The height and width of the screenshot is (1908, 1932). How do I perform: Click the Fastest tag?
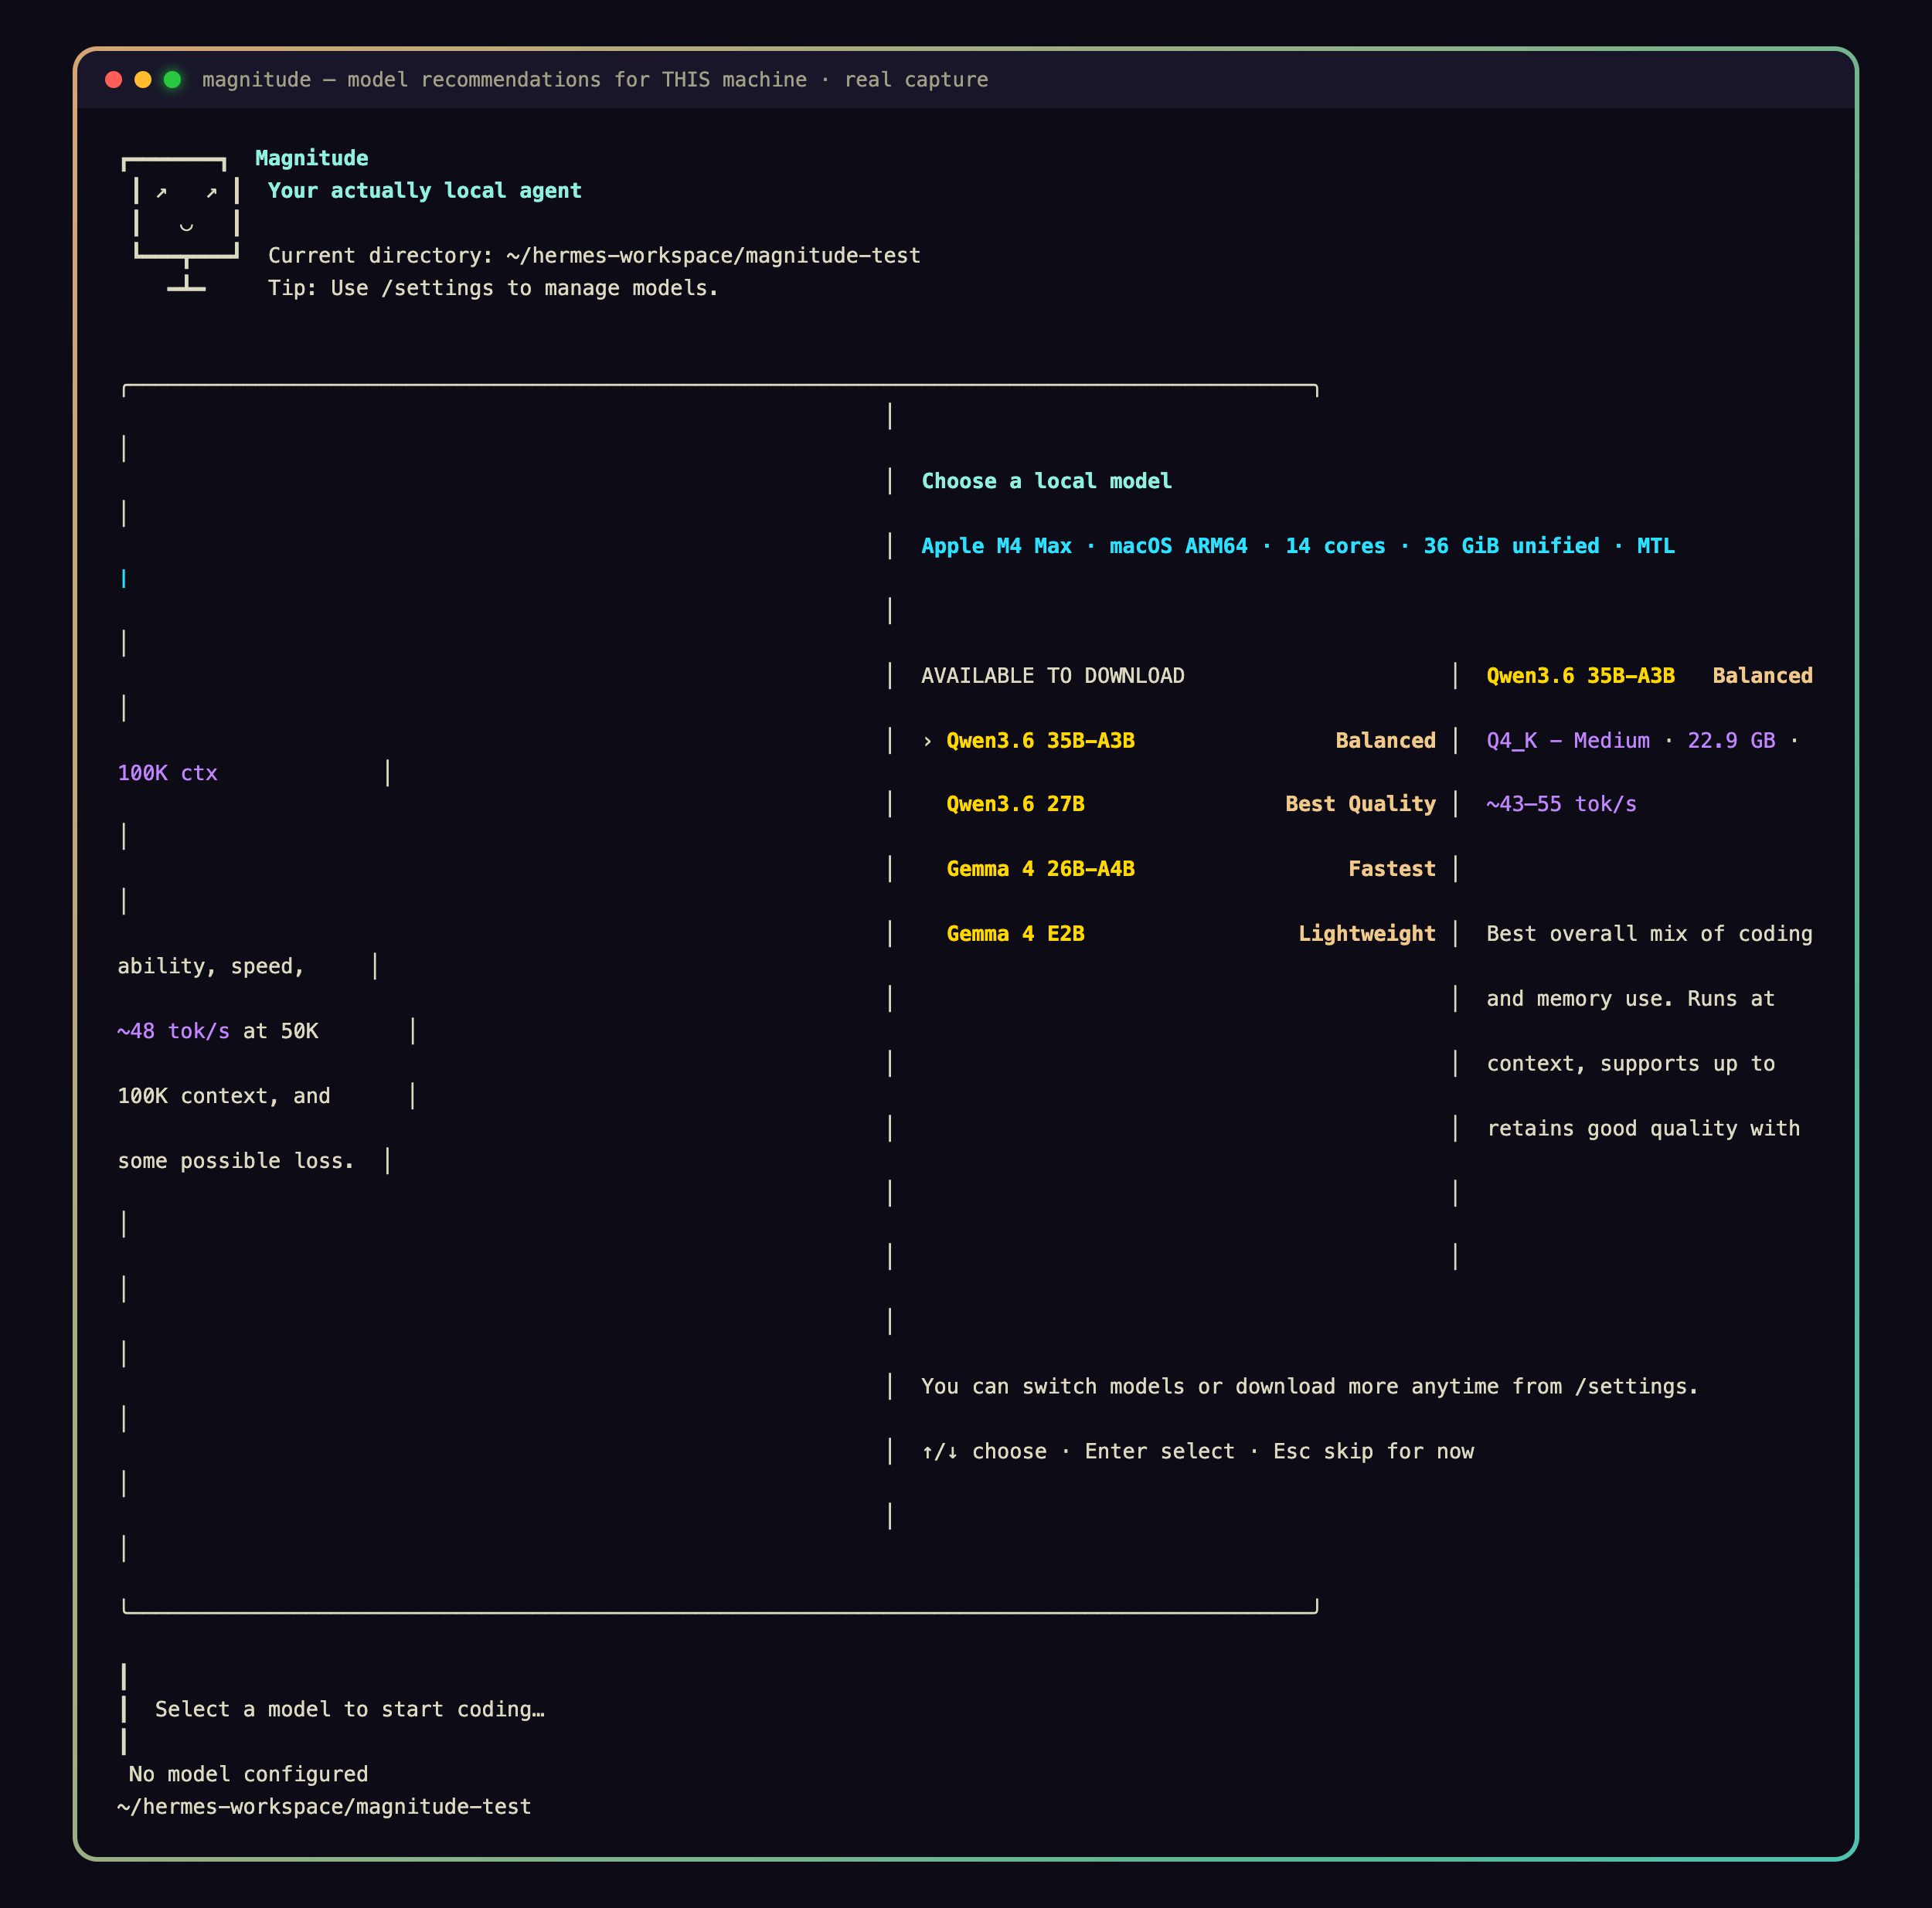tap(1391, 870)
